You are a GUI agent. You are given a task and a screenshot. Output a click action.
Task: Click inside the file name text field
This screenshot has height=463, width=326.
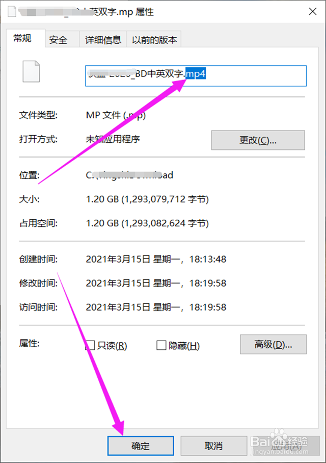click(x=196, y=76)
